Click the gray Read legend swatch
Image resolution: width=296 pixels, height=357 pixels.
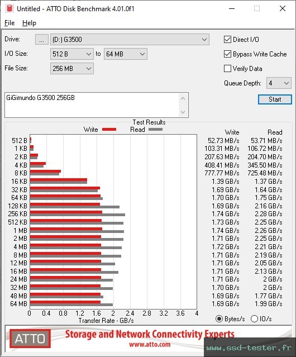[155, 130]
